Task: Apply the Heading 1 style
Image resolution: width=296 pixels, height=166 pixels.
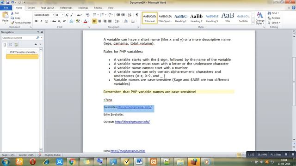Action: pos(181,18)
